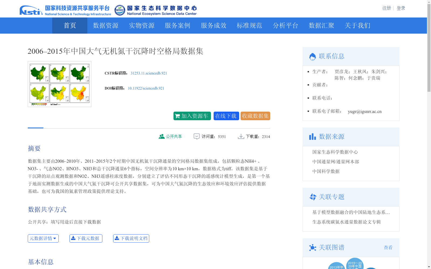Click the 访问量: 5351 counter text
This screenshot has height=269, width=431.
coord(214,136)
